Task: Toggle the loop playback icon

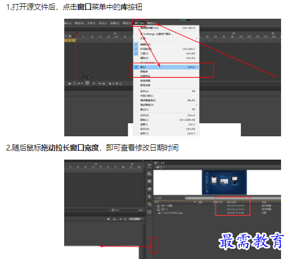Action: click(x=104, y=83)
